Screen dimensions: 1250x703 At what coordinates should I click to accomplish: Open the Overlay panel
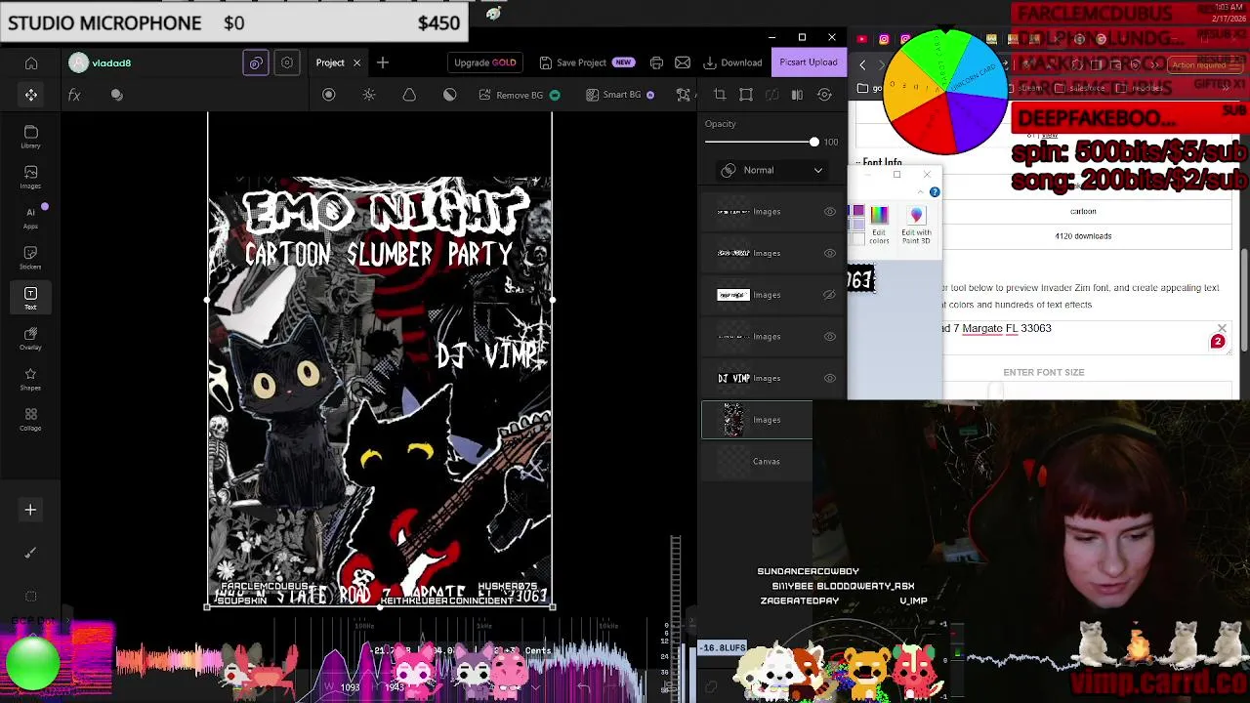30,338
